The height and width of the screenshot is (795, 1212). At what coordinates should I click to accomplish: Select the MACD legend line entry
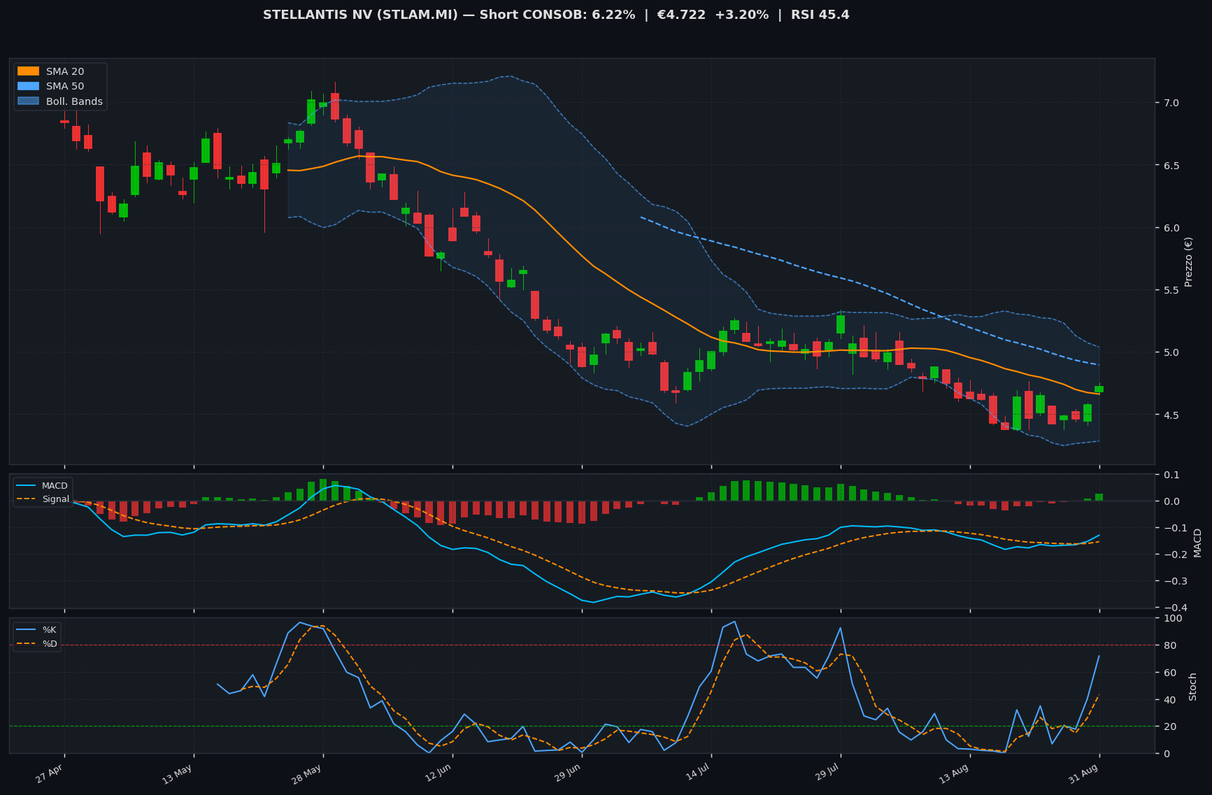point(43,486)
